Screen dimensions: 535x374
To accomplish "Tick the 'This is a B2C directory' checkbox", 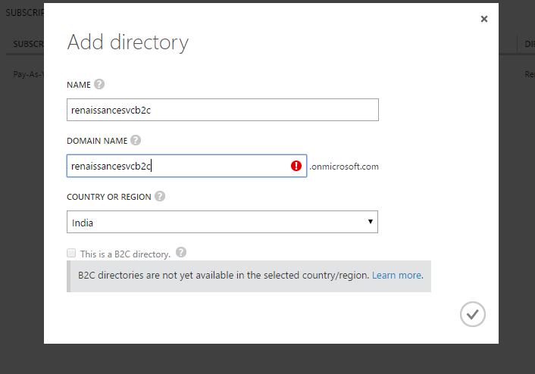I will [71, 254].
